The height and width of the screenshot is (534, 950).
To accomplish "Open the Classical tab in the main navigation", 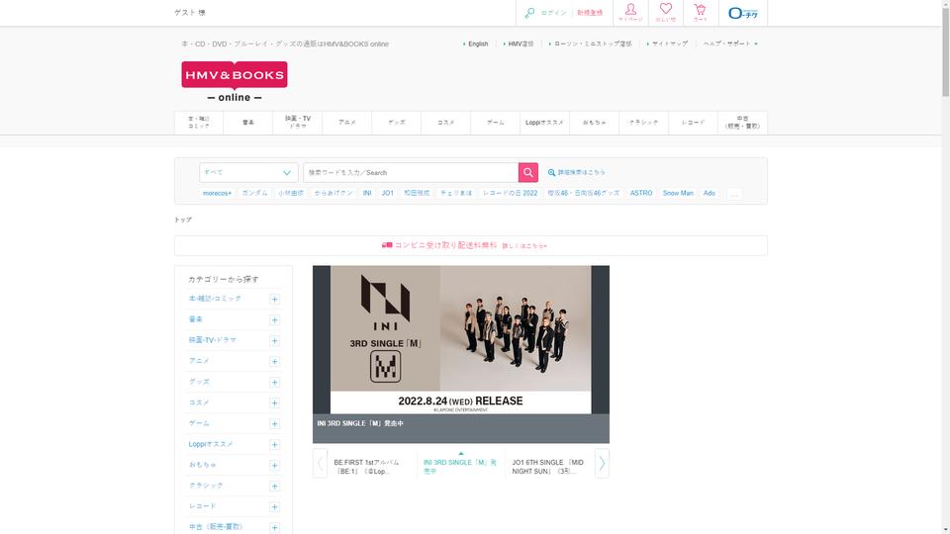I will click(643, 123).
